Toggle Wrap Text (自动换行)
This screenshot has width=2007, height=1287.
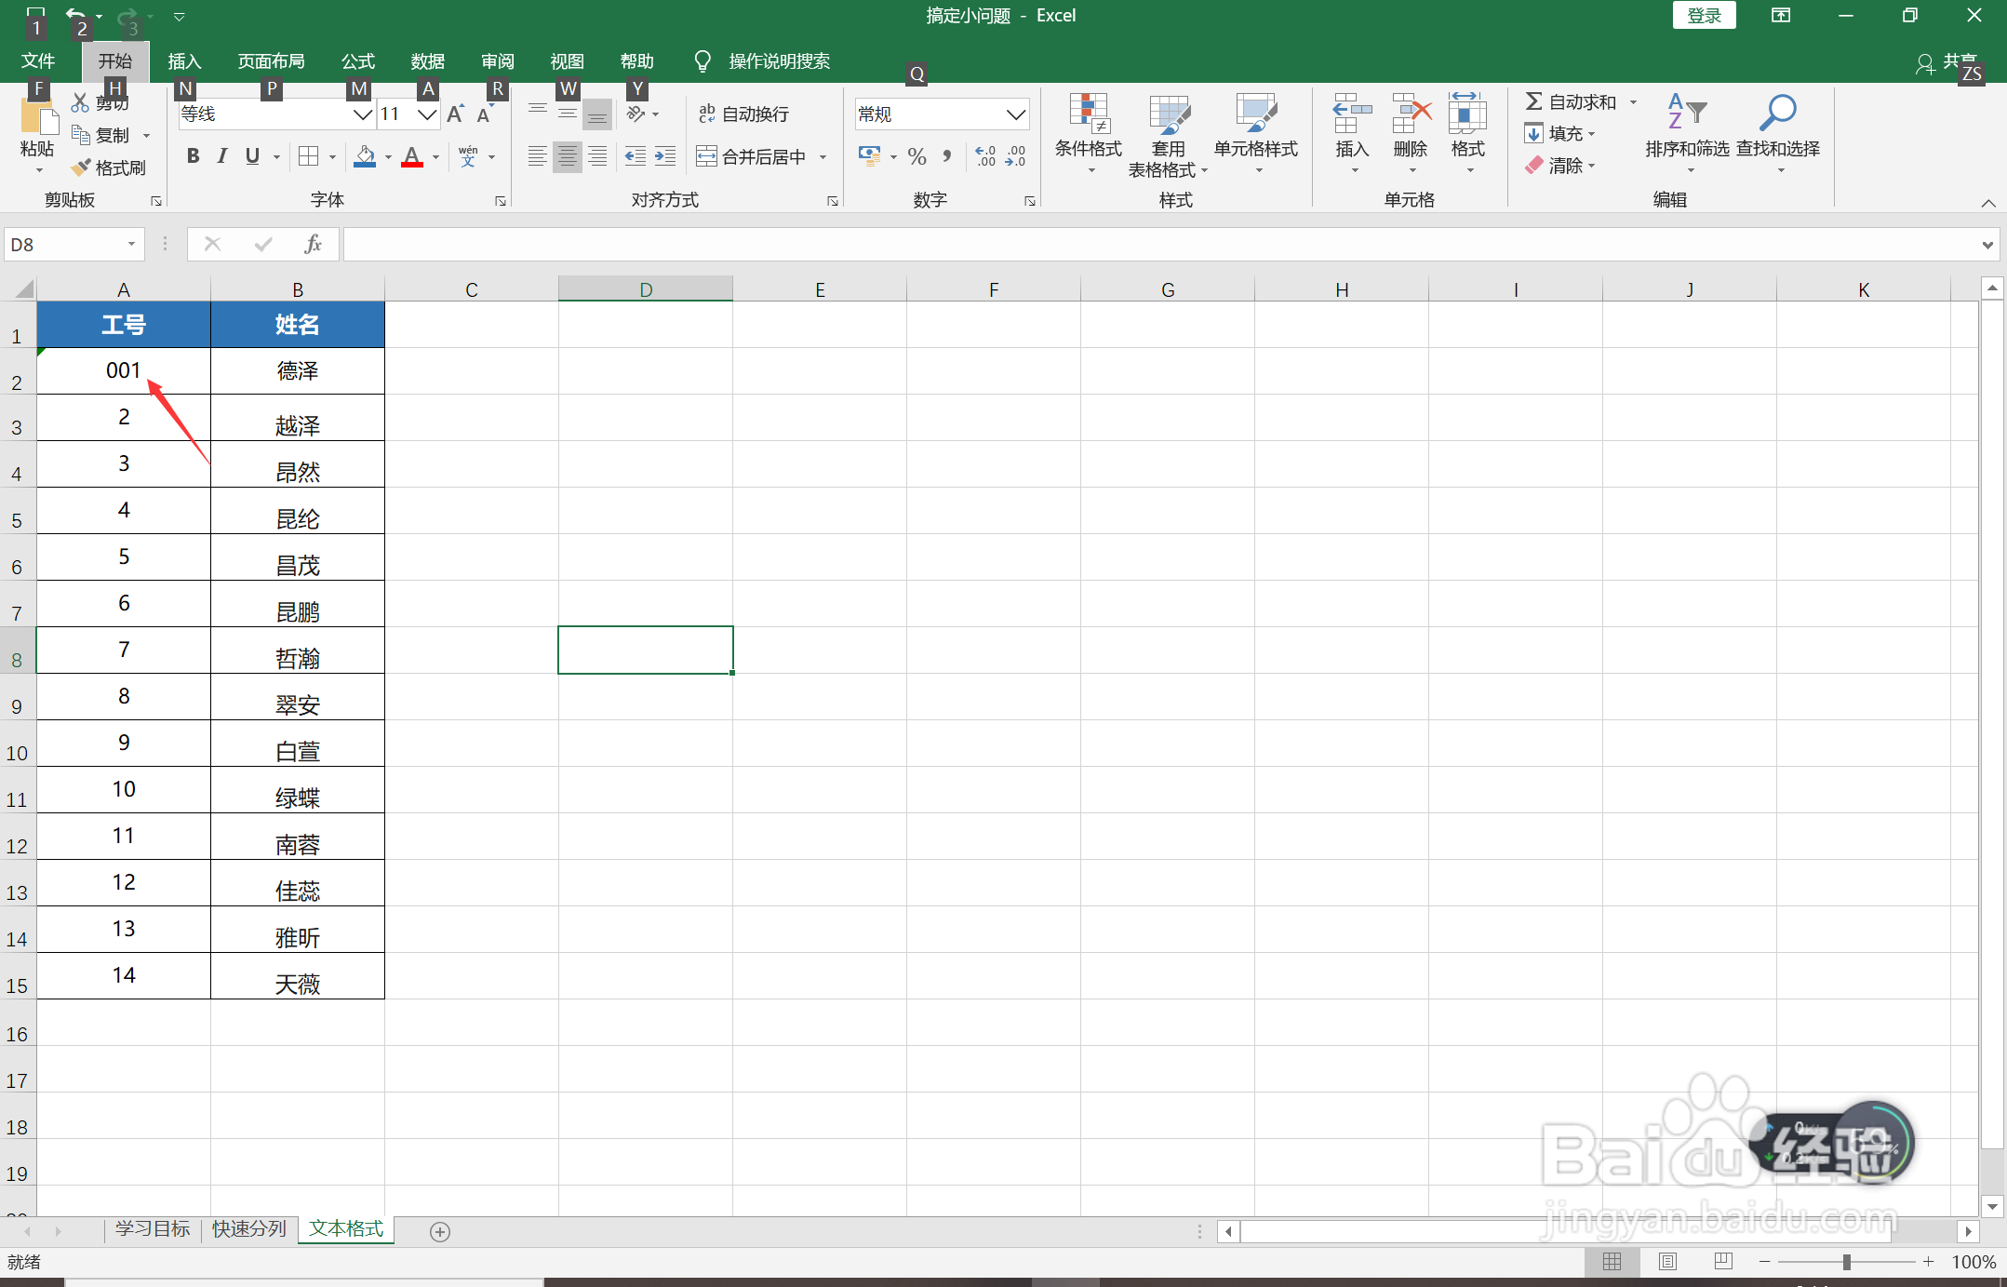[x=743, y=114]
